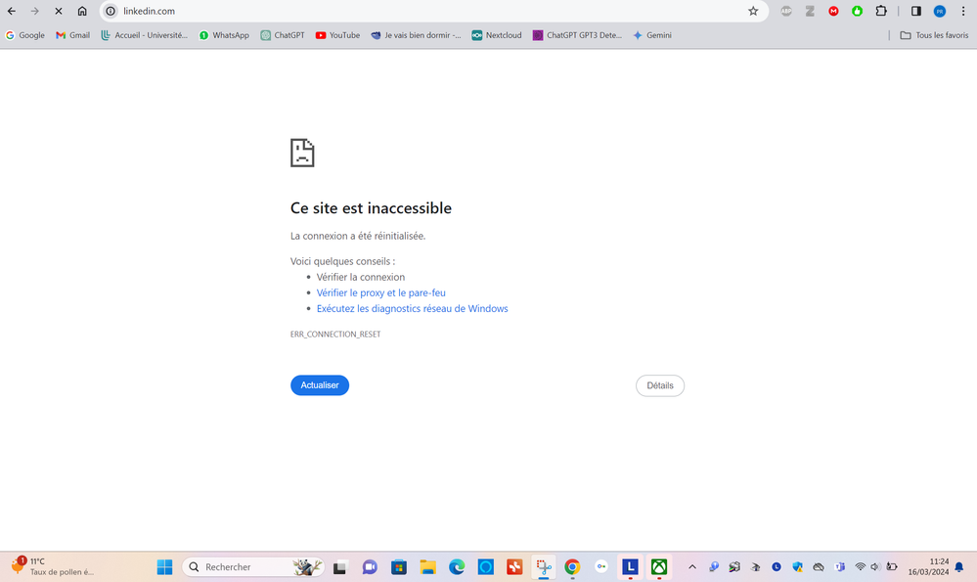Open the notifications bell
The height and width of the screenshot is (582, 977).
pos(959,567)
